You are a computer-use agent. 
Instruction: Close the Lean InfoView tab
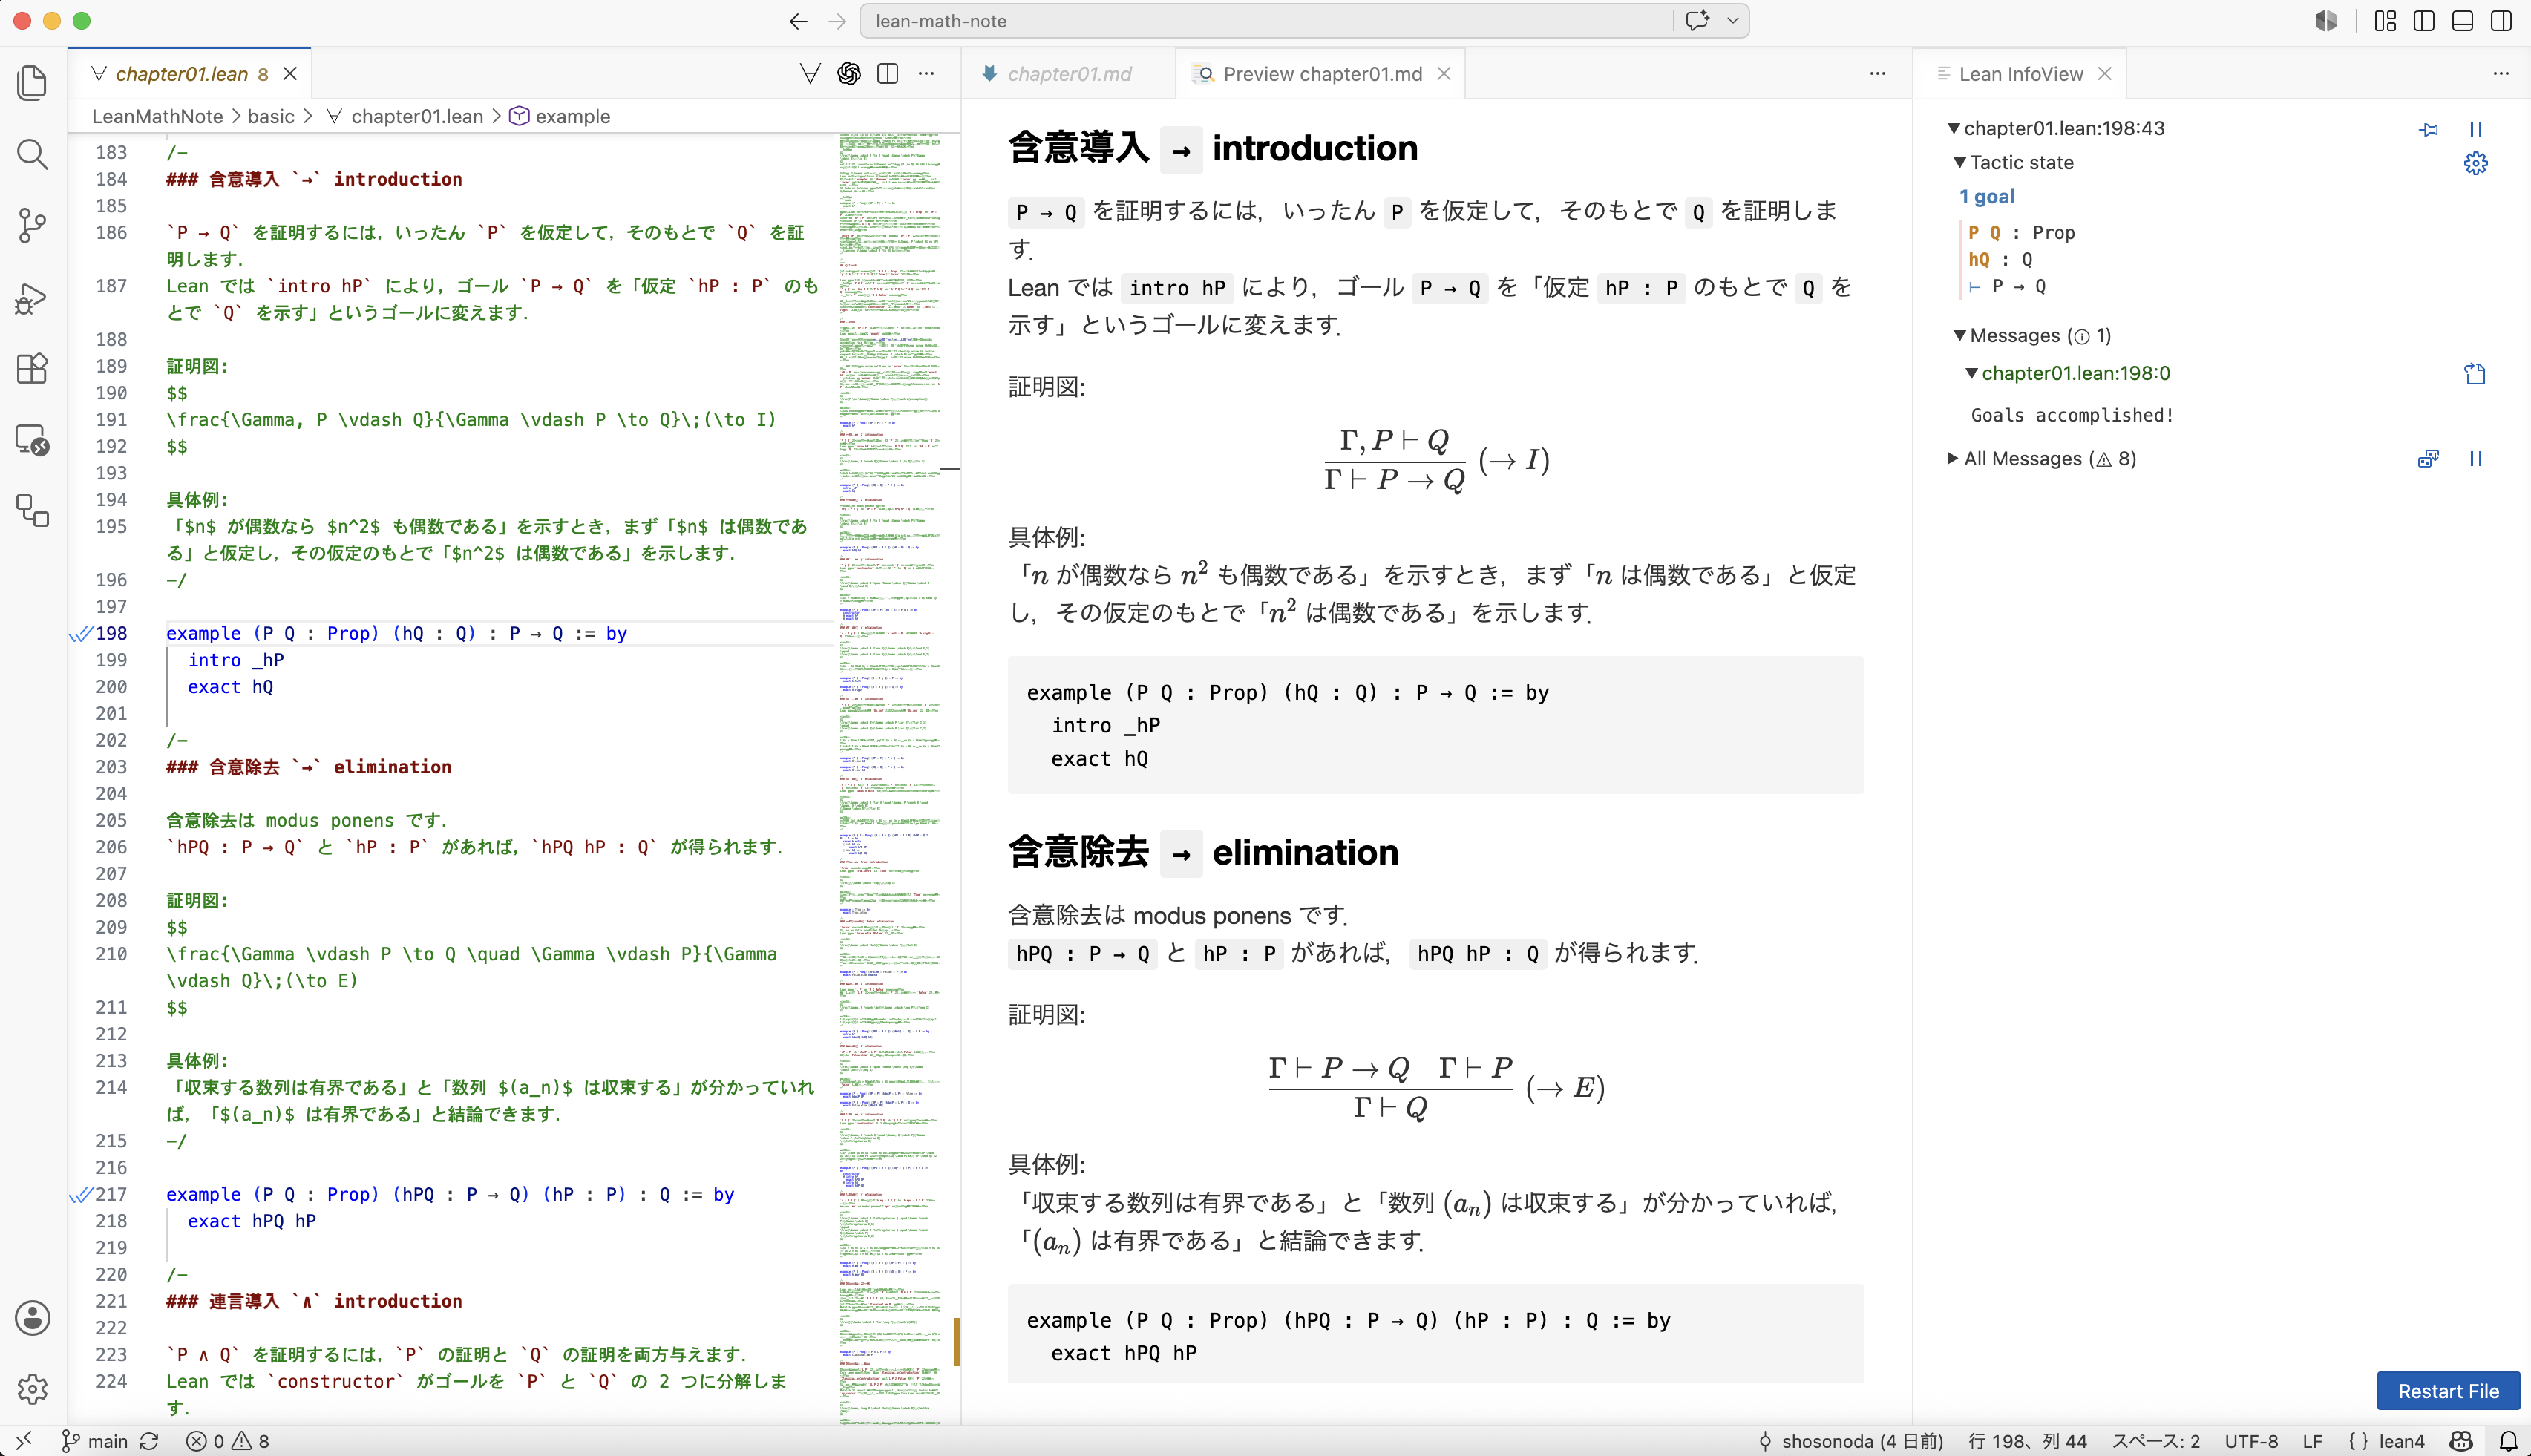[x=2104, y=74]
